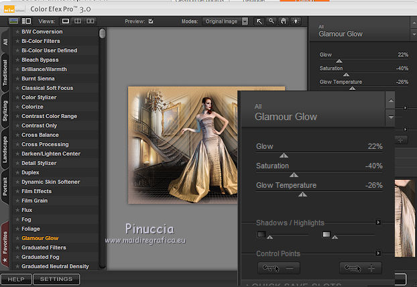The image size is (417, 287).
Task: Select the pan hand tool
Action: (x=282, y=21)
